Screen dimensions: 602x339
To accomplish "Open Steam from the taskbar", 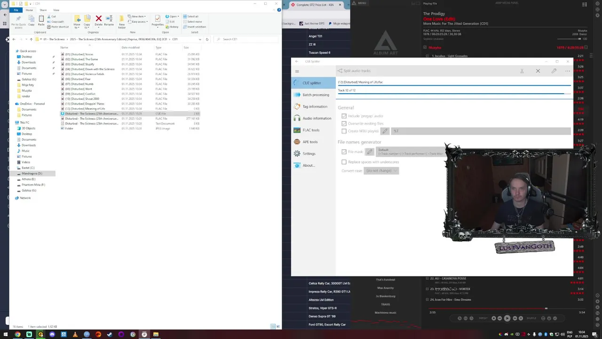I will [110, 334].
